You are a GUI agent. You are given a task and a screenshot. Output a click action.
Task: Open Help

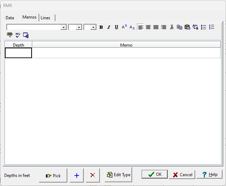point(210,174)
